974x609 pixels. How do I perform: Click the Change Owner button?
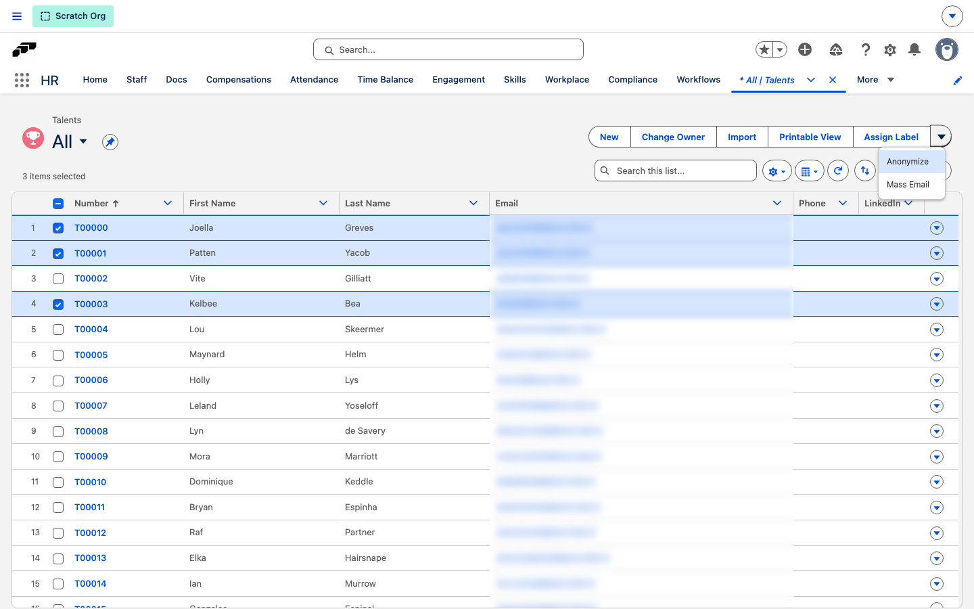[673, 137]
